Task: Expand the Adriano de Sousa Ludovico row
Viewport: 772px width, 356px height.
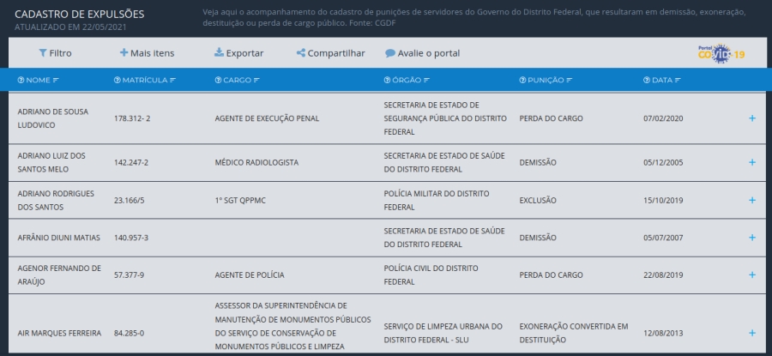Action: click(x=752, y=118)
